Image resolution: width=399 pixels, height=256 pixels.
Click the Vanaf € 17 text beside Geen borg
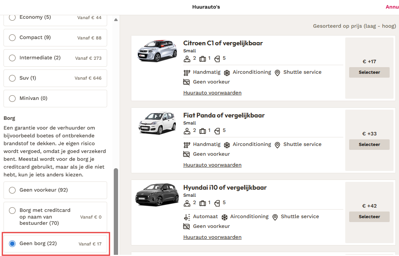[x=90, y=244]
